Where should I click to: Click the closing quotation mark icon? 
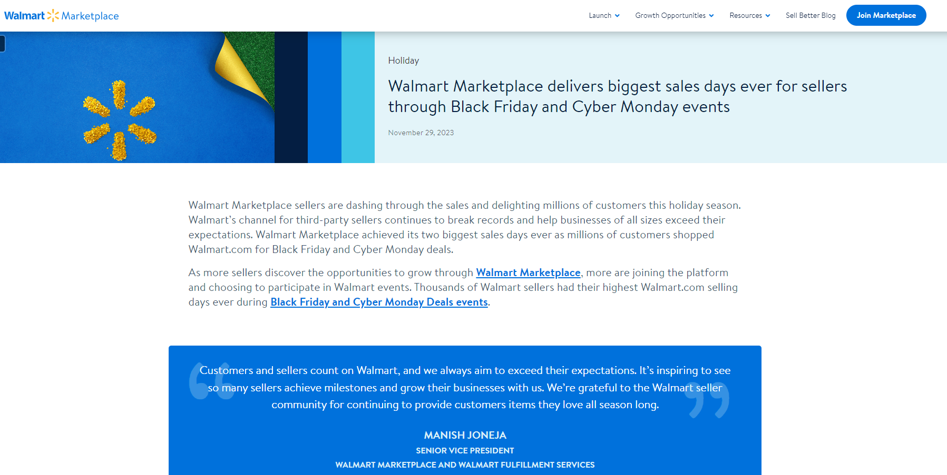(708, 401)
